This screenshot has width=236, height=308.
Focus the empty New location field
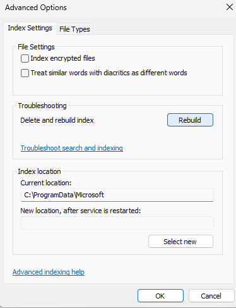[117, 223]
